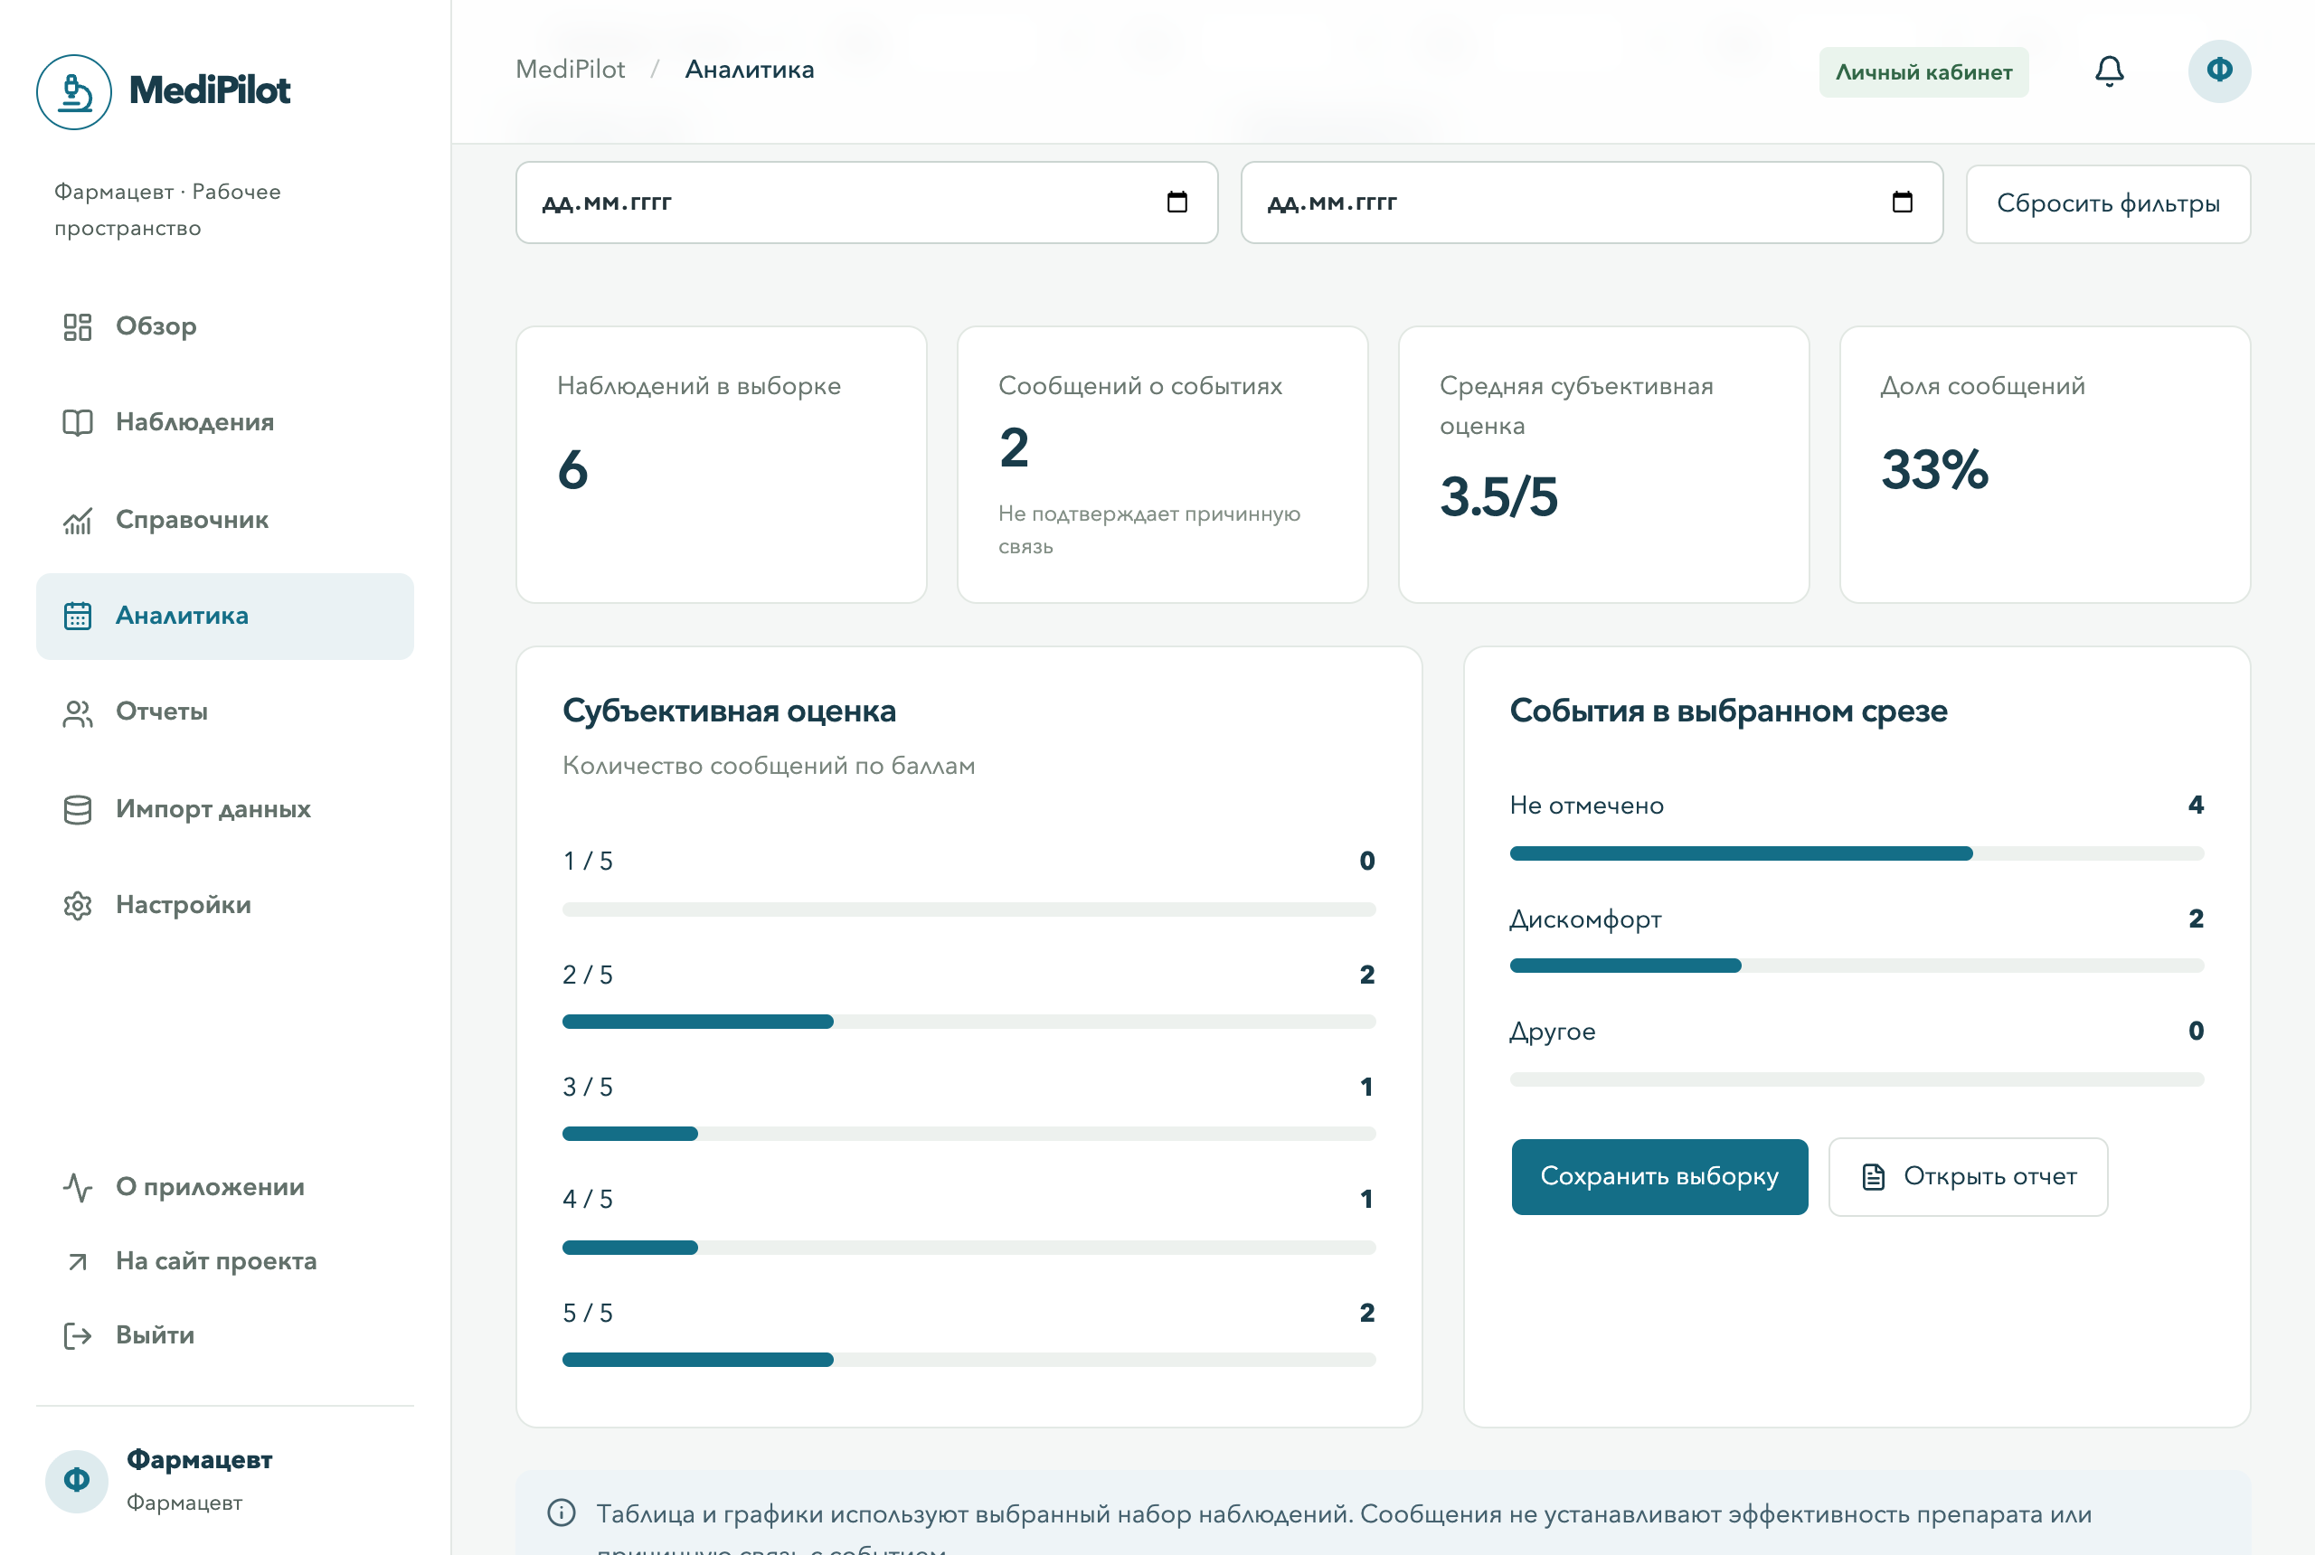Click the second дд.мм.гггг date input
This screenshot has width=2315, height=1555.
pyautogui.click(x=1591, y=203)
